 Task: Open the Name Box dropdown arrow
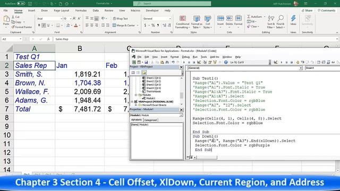(20, 39)
